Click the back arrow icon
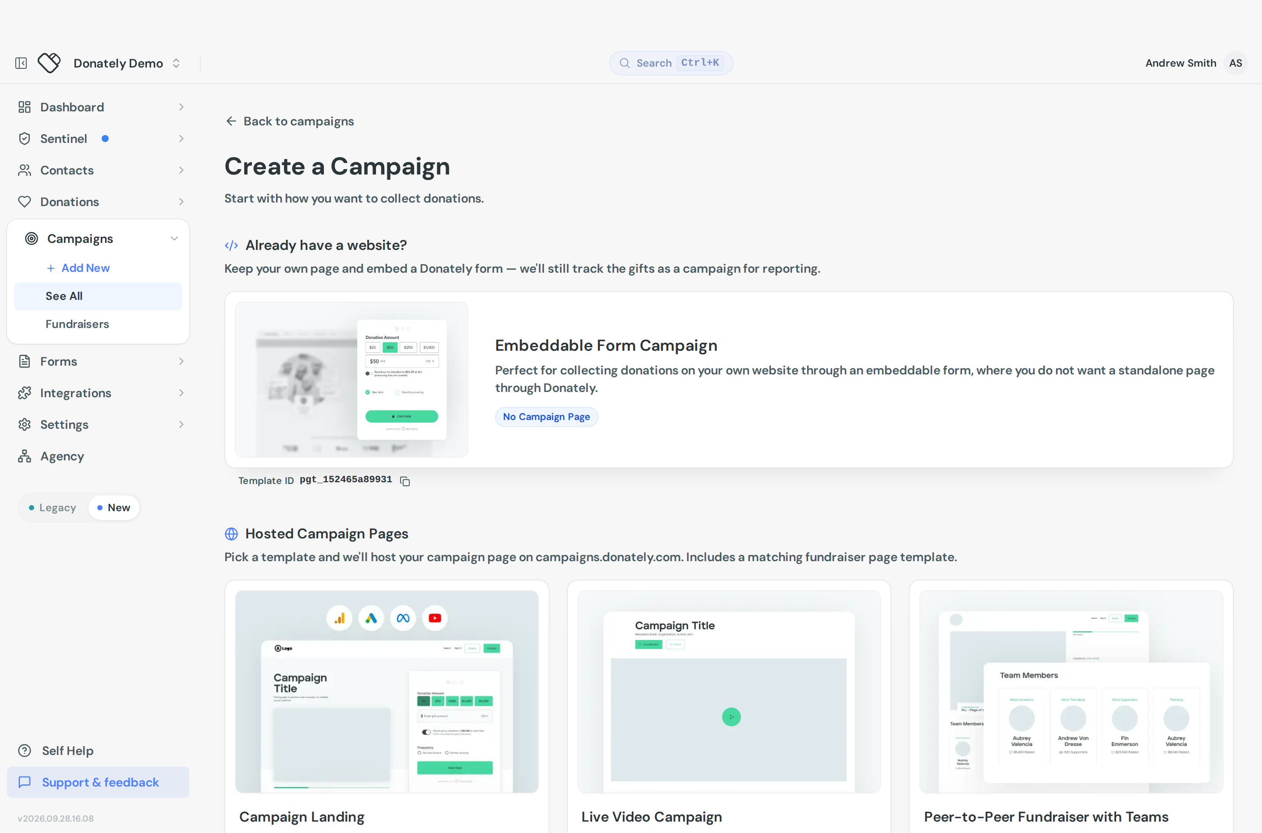The height and width of the screenshot is (833, 1262). 231,121
